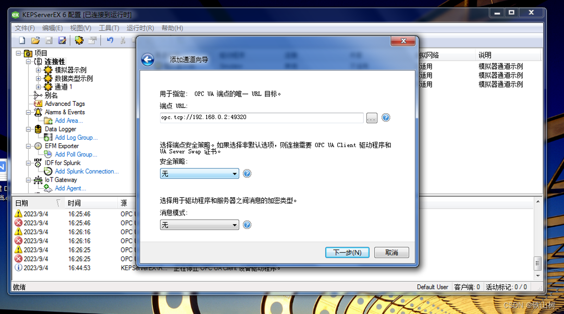This screenshot has height=314, width=564.
Task: Open the 工具(T) menu
Action: [x=107, y=28]
